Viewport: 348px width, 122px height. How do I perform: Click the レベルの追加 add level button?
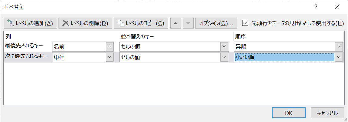pyautogui.click(x=30, y=23)
